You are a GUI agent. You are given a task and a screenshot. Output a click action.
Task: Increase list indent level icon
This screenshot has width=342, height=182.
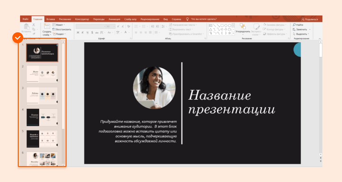tap(157, 26)
